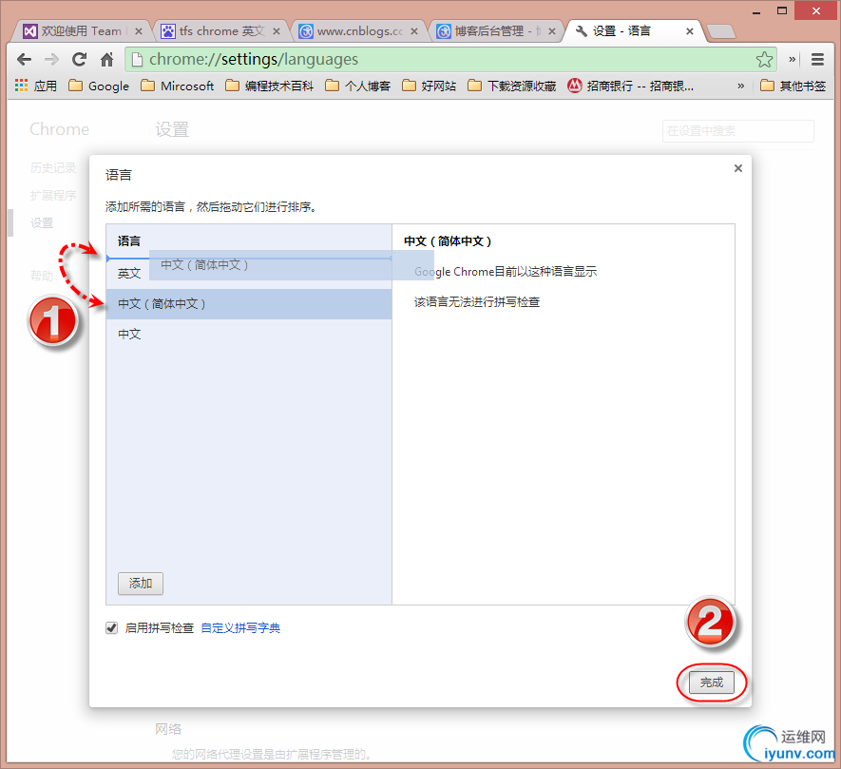The width and height of the screenshot is (841, 769).
Task: Open 设置 in the settings sidebar
Action: (x=42, y=222)
